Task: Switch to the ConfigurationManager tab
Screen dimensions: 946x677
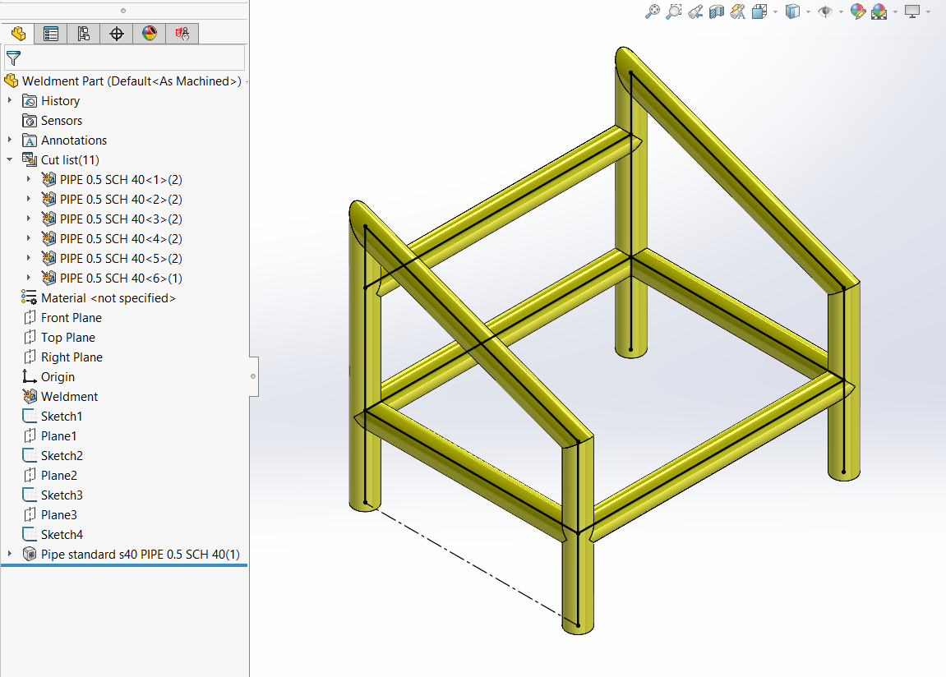Action: coord(83,34)
